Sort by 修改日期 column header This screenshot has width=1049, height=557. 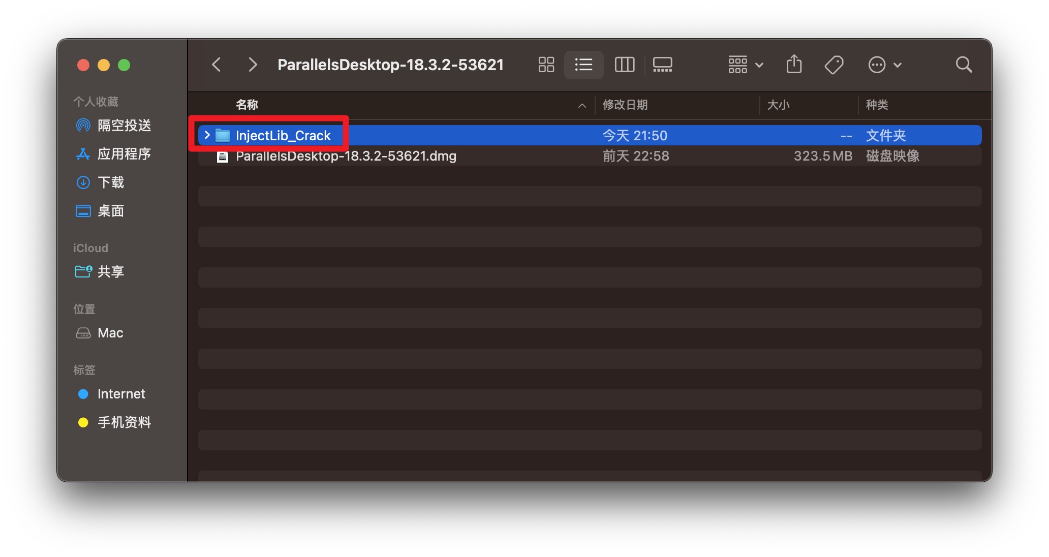(625, 105)
